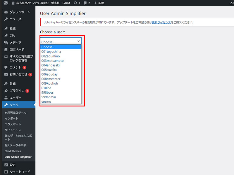Open the comments bubble icon in admin bar
The width and height of the screenshot is (234, 175).
85,3
